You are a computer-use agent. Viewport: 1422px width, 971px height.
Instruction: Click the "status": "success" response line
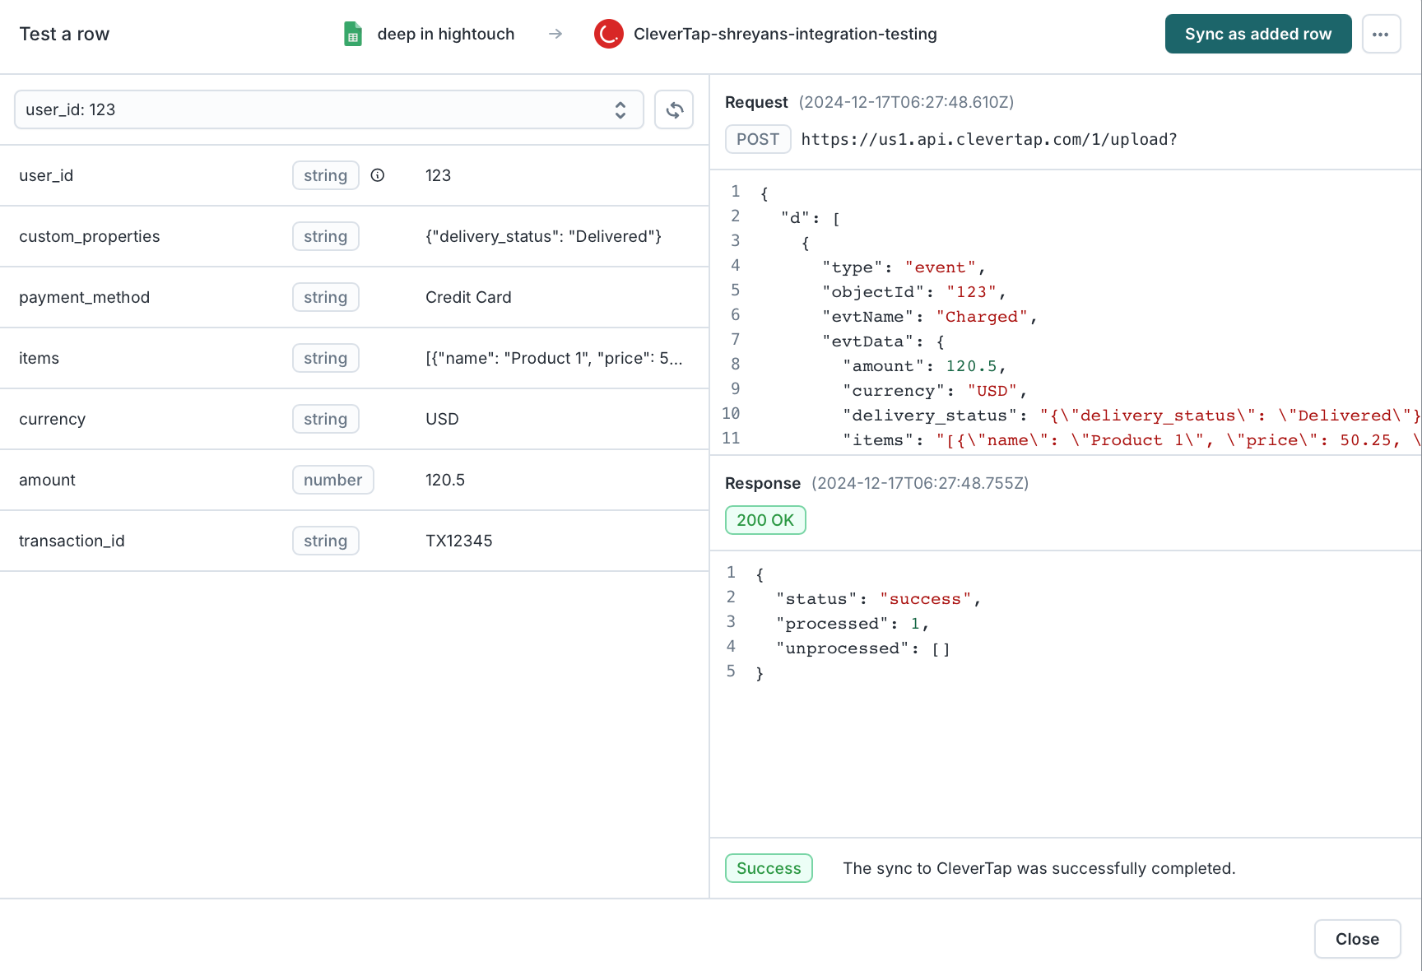click(x=879, y=599)
